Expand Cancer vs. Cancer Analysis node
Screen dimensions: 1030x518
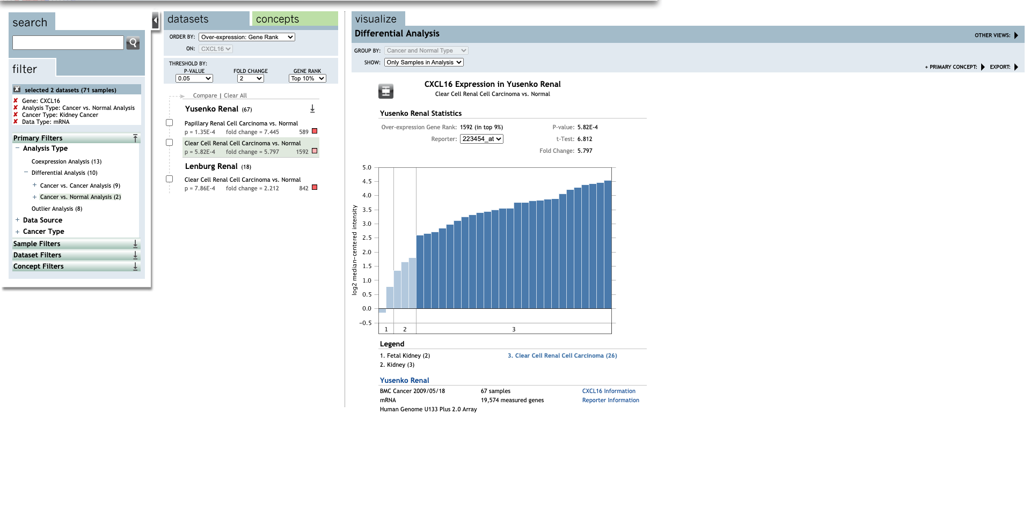point(34,185)
